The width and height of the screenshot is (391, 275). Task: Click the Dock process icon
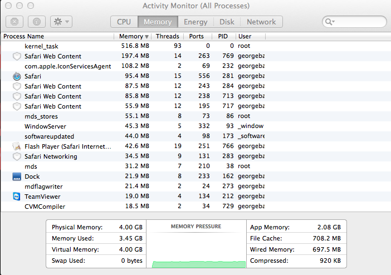[17, 176]
